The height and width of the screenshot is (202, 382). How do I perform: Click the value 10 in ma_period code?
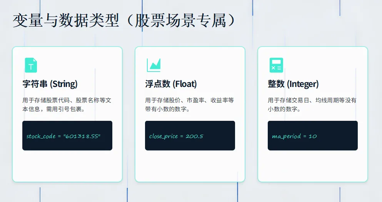[x=313, y=136]
